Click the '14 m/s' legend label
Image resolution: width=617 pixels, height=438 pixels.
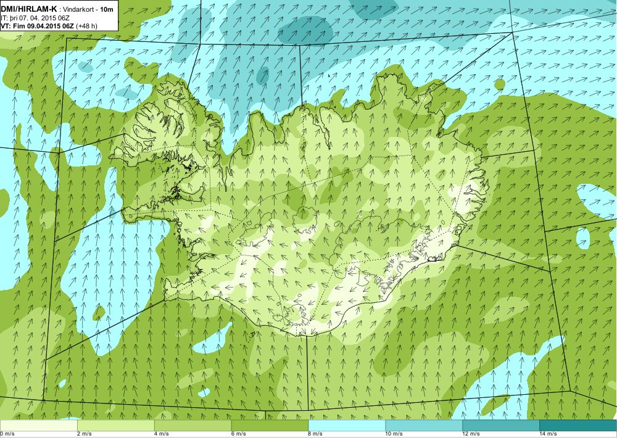549,434
